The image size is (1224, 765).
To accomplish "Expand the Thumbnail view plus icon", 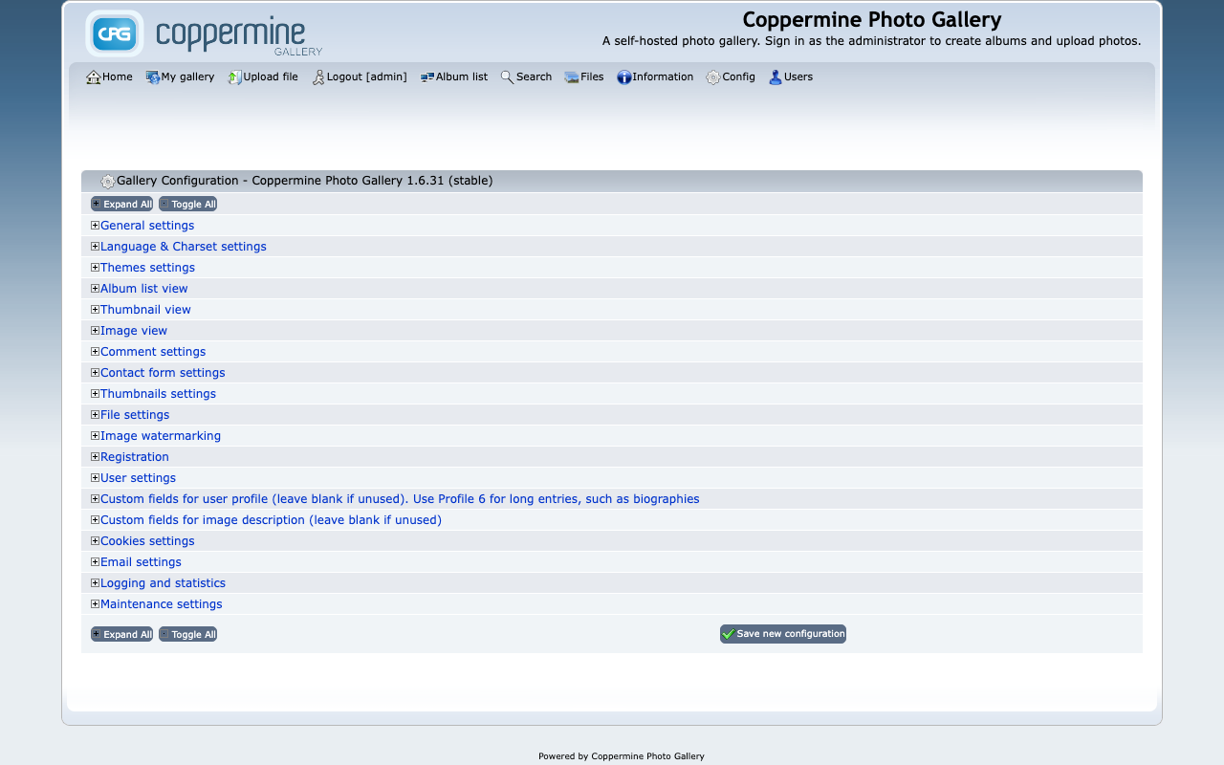I will coord(95,310).
